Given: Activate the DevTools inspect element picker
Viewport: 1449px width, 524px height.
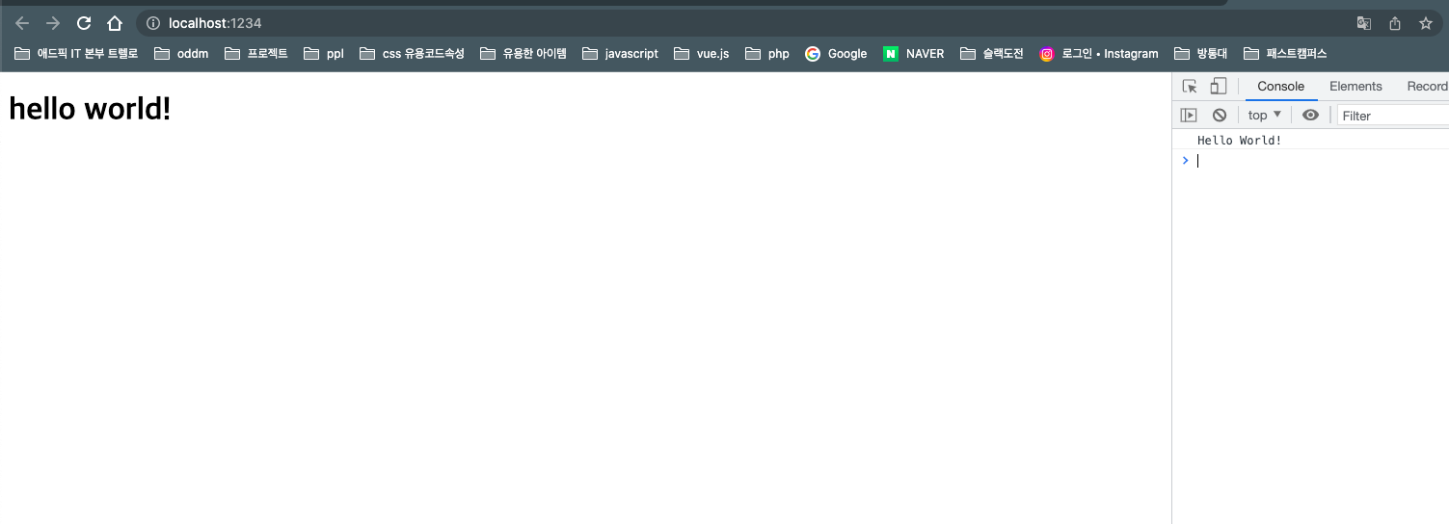Looking at the screenshot, I should click(1190, 87).
